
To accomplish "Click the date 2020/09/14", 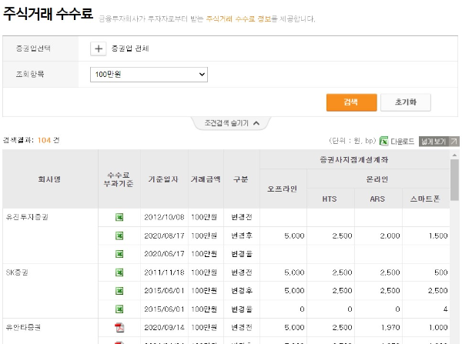I will click(x=165, y=328).
